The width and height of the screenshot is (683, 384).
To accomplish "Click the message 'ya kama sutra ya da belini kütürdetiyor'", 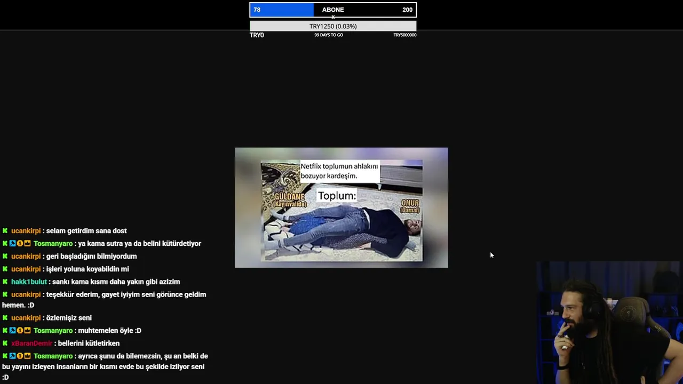I will pyautogui.click(x=139, y=244).
